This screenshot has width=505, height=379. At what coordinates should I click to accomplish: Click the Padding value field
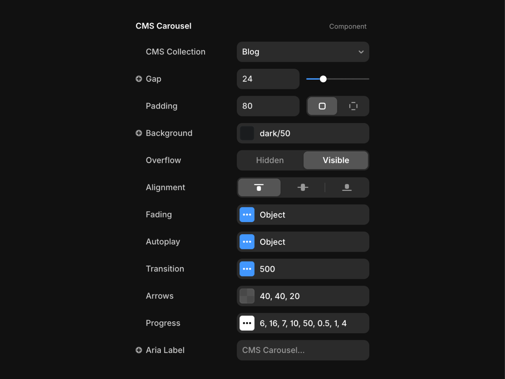(268, 106)
